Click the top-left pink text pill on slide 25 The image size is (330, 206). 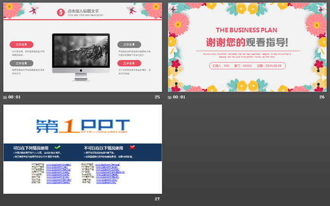(x=21, y=44)
